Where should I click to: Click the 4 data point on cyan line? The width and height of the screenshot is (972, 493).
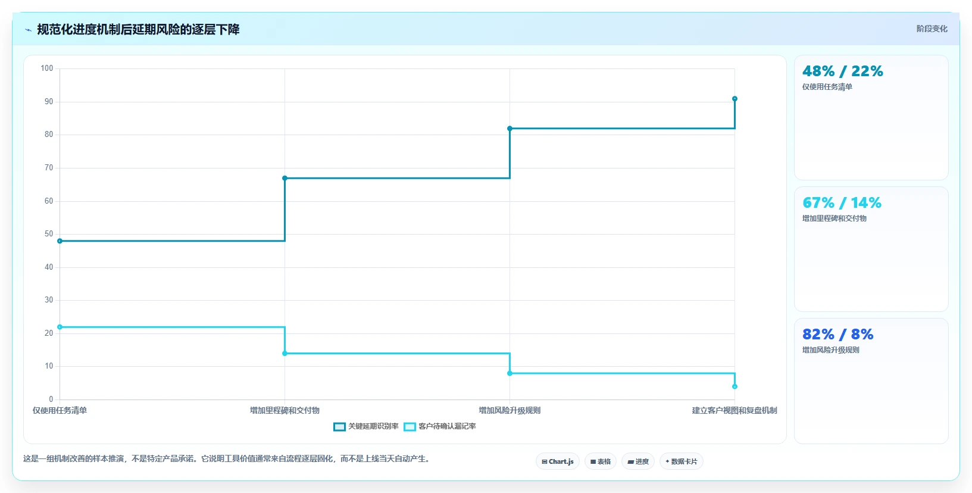[x=735, y=386]
